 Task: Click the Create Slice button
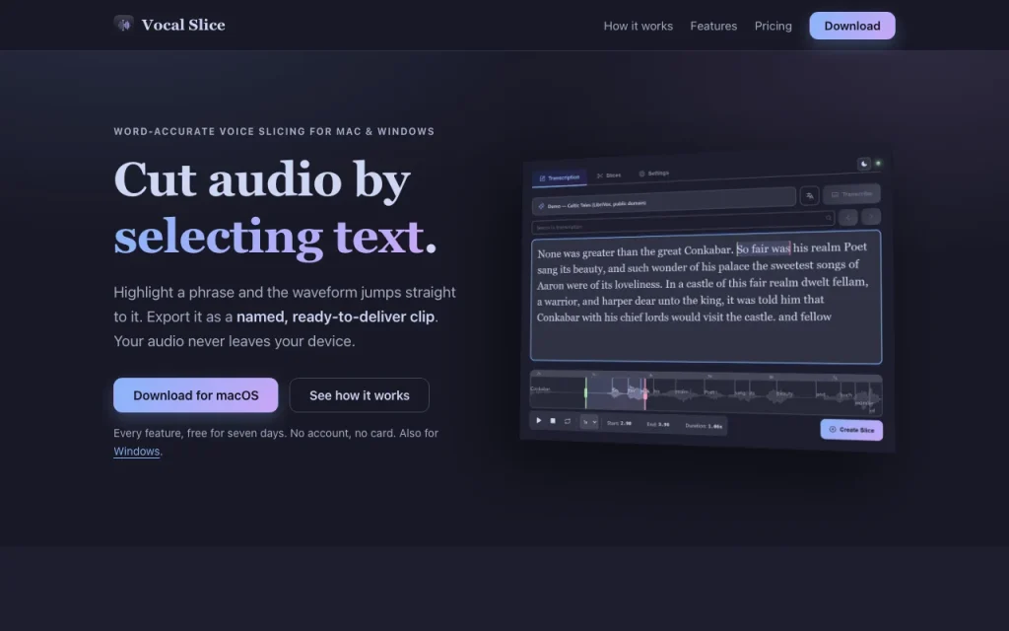(x=851, y=430)
